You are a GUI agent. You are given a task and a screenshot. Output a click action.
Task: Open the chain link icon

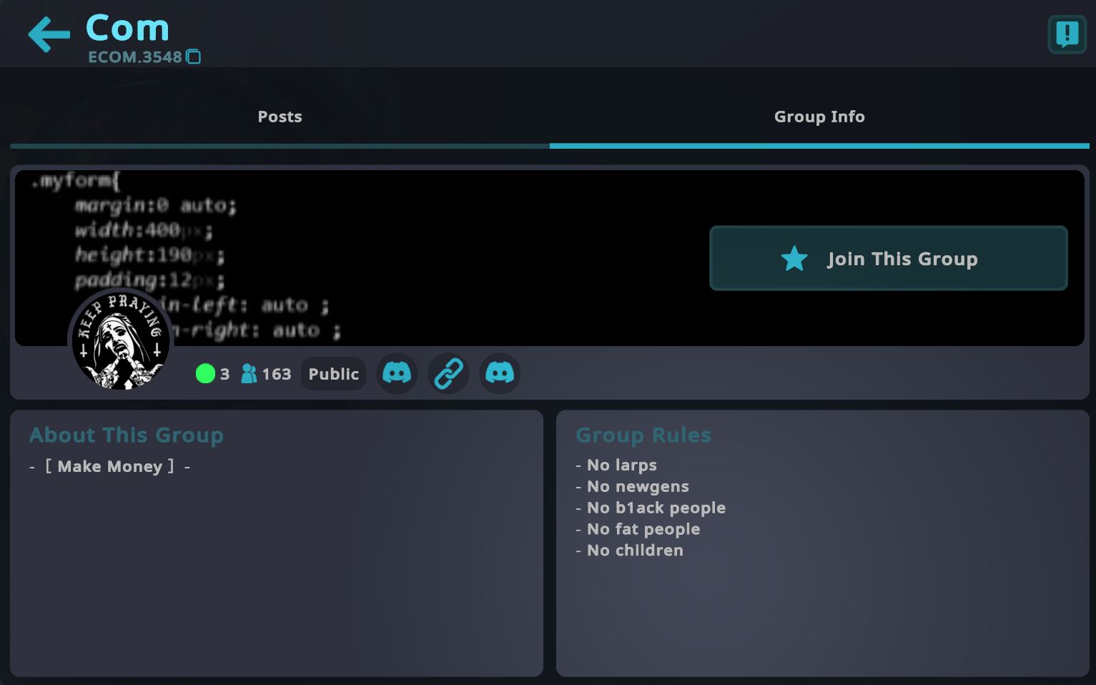448,373
